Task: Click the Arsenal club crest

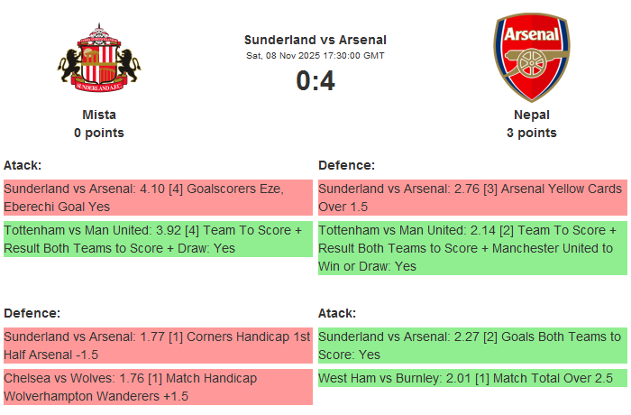Action: [x=531, y=56]
